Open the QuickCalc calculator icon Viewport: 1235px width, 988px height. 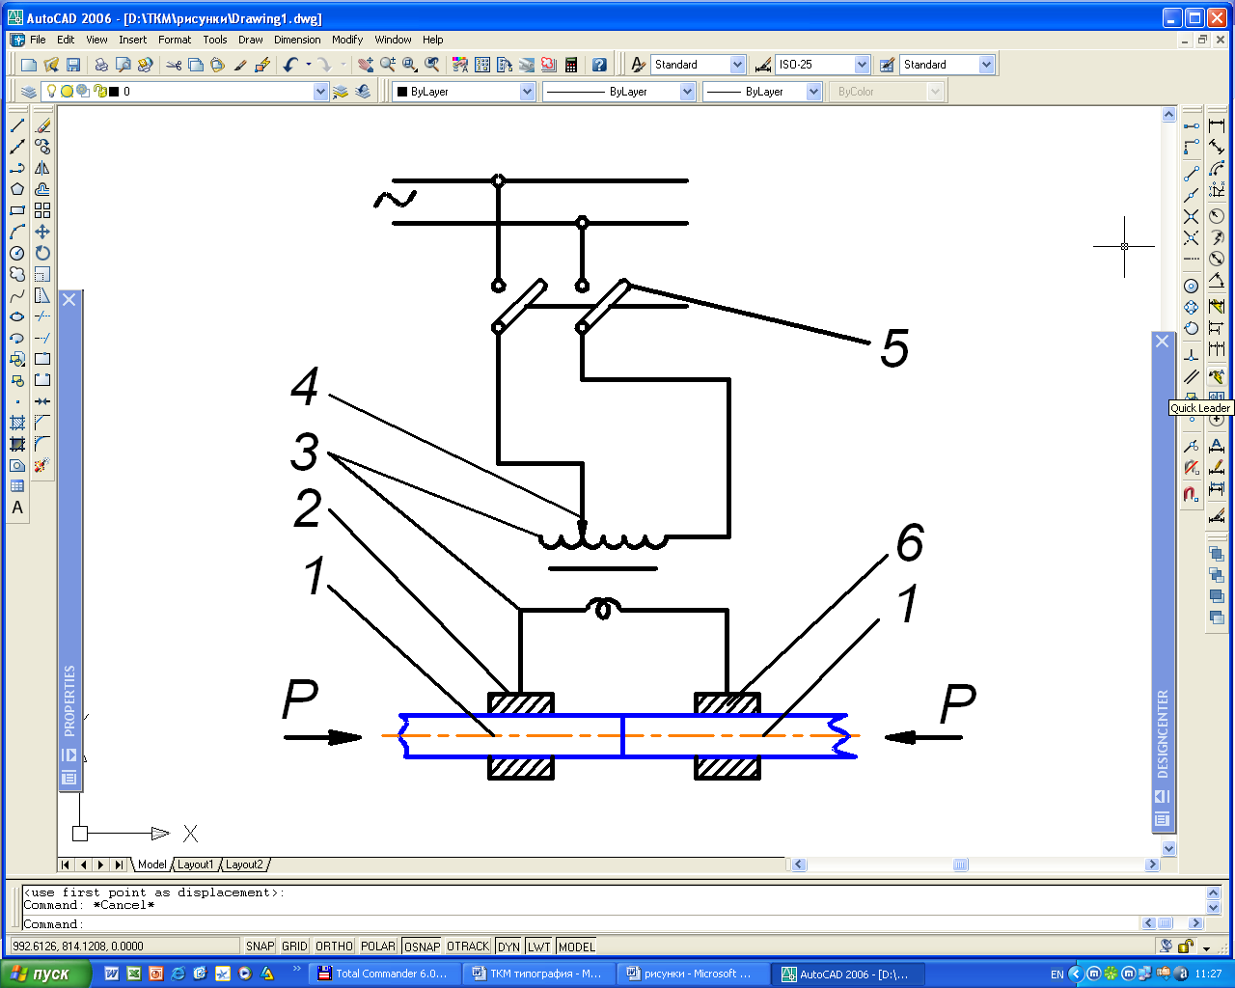[x=571, y=65]
